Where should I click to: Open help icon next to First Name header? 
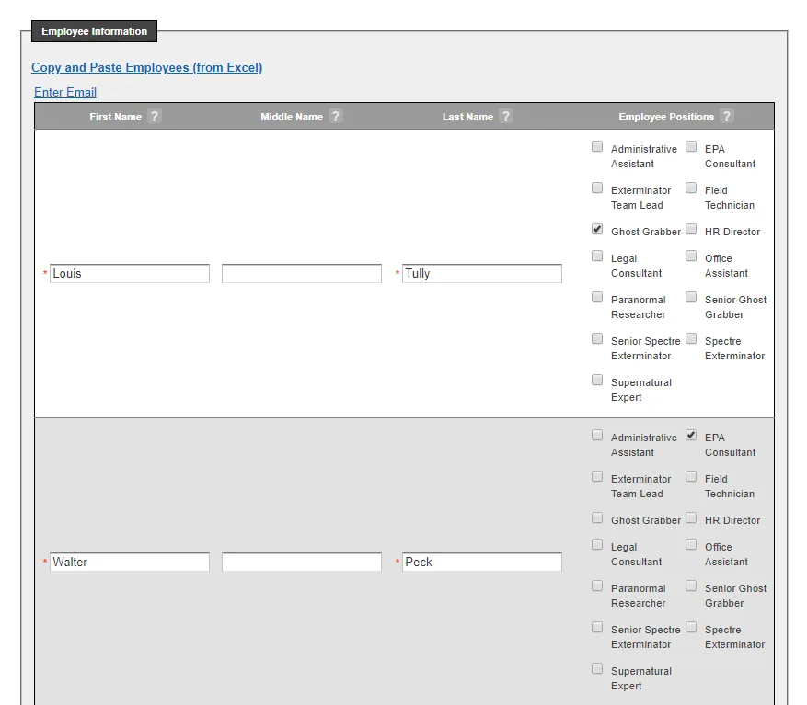tap(154, 116)
